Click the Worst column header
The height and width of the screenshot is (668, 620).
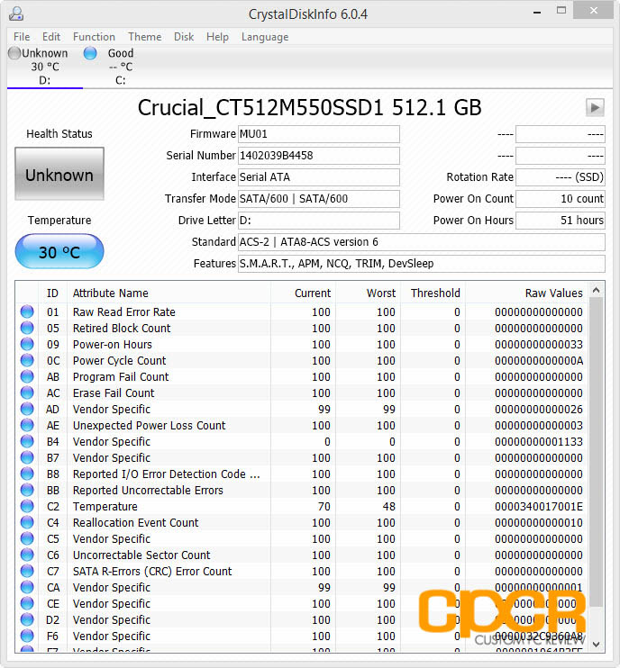tap(368, 293)
